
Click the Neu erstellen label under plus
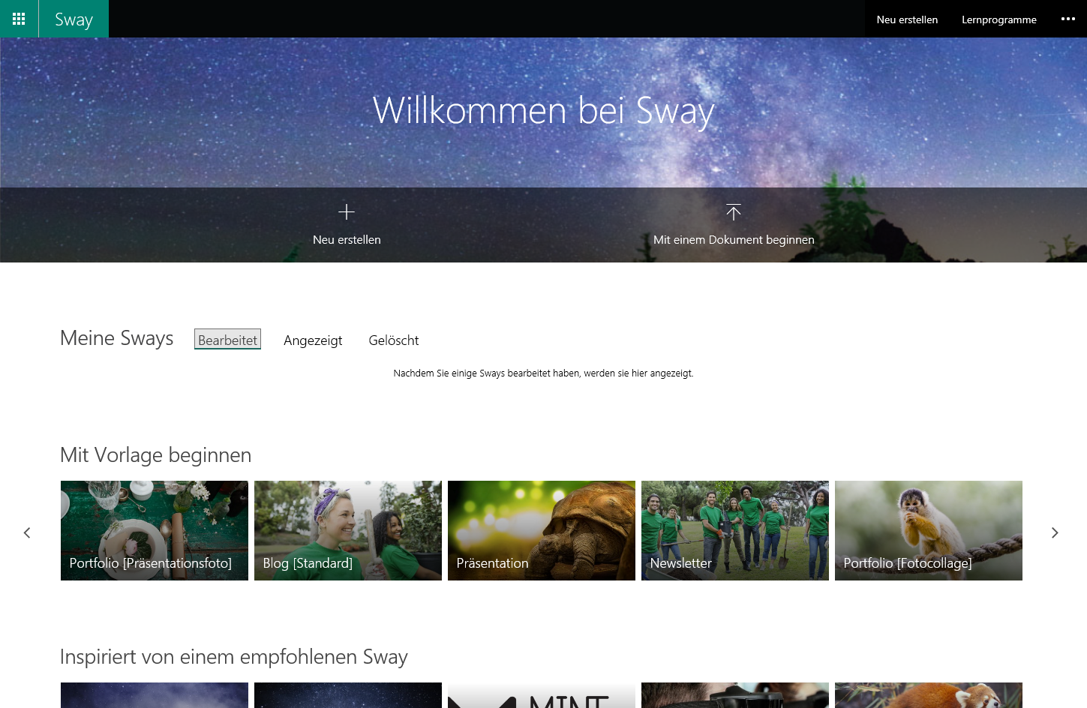pyautogui.click(x=347, y=240)
